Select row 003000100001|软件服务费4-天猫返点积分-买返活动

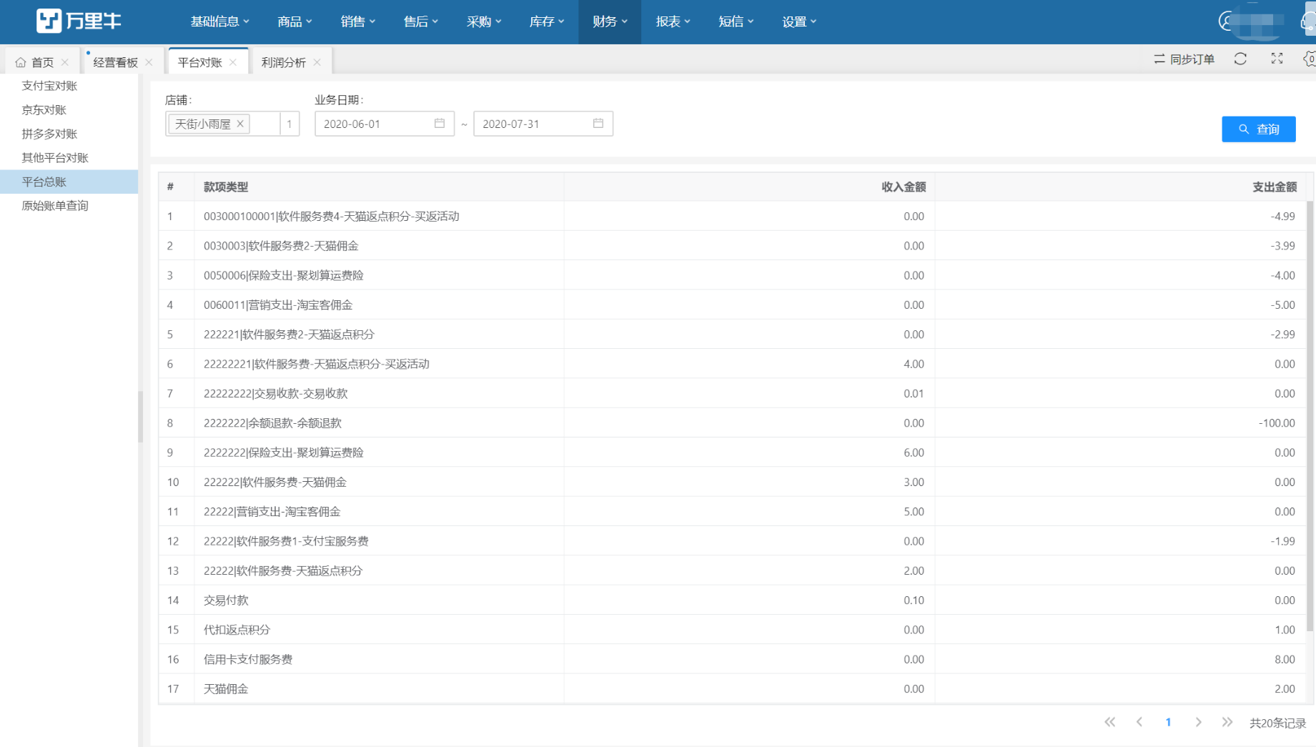(x=733, y=216)
